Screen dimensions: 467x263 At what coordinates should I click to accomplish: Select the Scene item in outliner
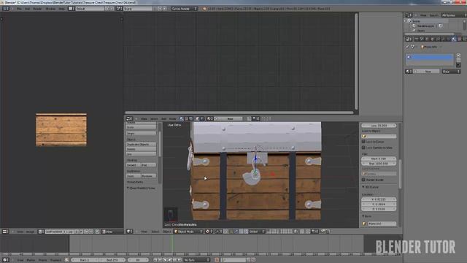(x=416, y=21)
